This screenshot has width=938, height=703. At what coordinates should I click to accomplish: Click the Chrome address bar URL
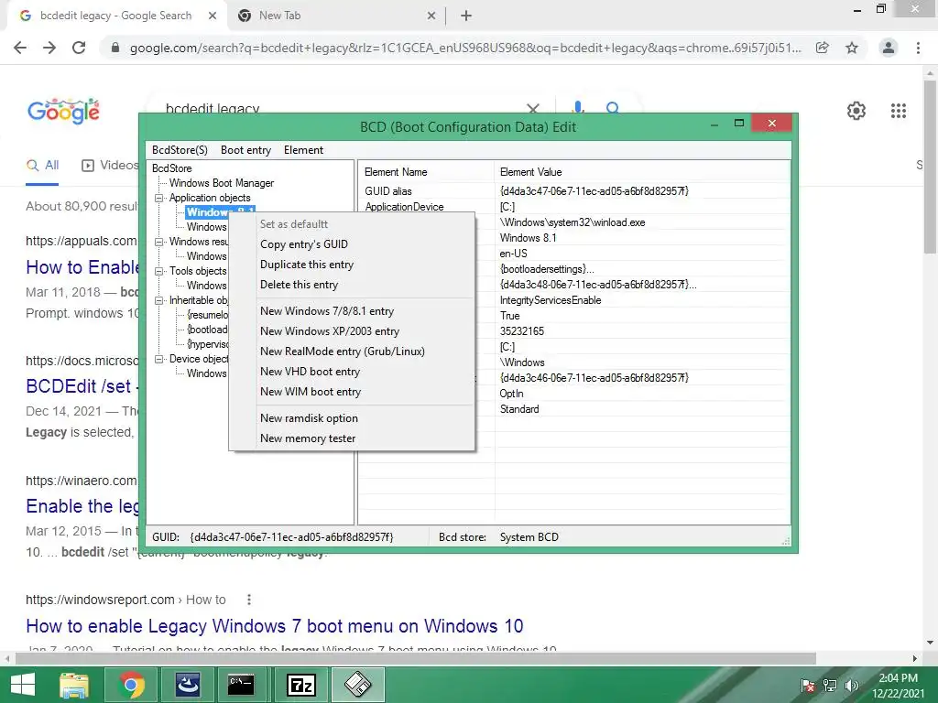(465, 48)
